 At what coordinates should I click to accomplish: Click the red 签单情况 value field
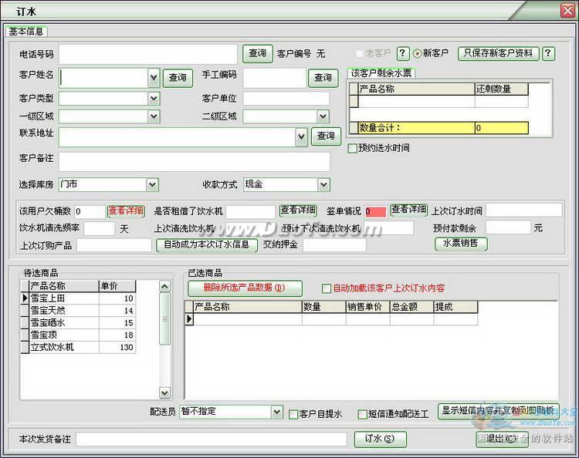click(x=375, y=212)
